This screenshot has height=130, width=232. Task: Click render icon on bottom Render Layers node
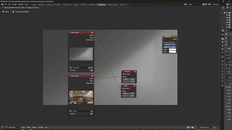[x=92, y=76]
